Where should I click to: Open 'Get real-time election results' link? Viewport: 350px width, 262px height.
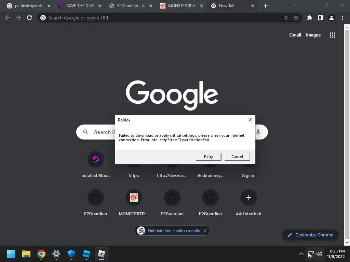pos(174,231)
